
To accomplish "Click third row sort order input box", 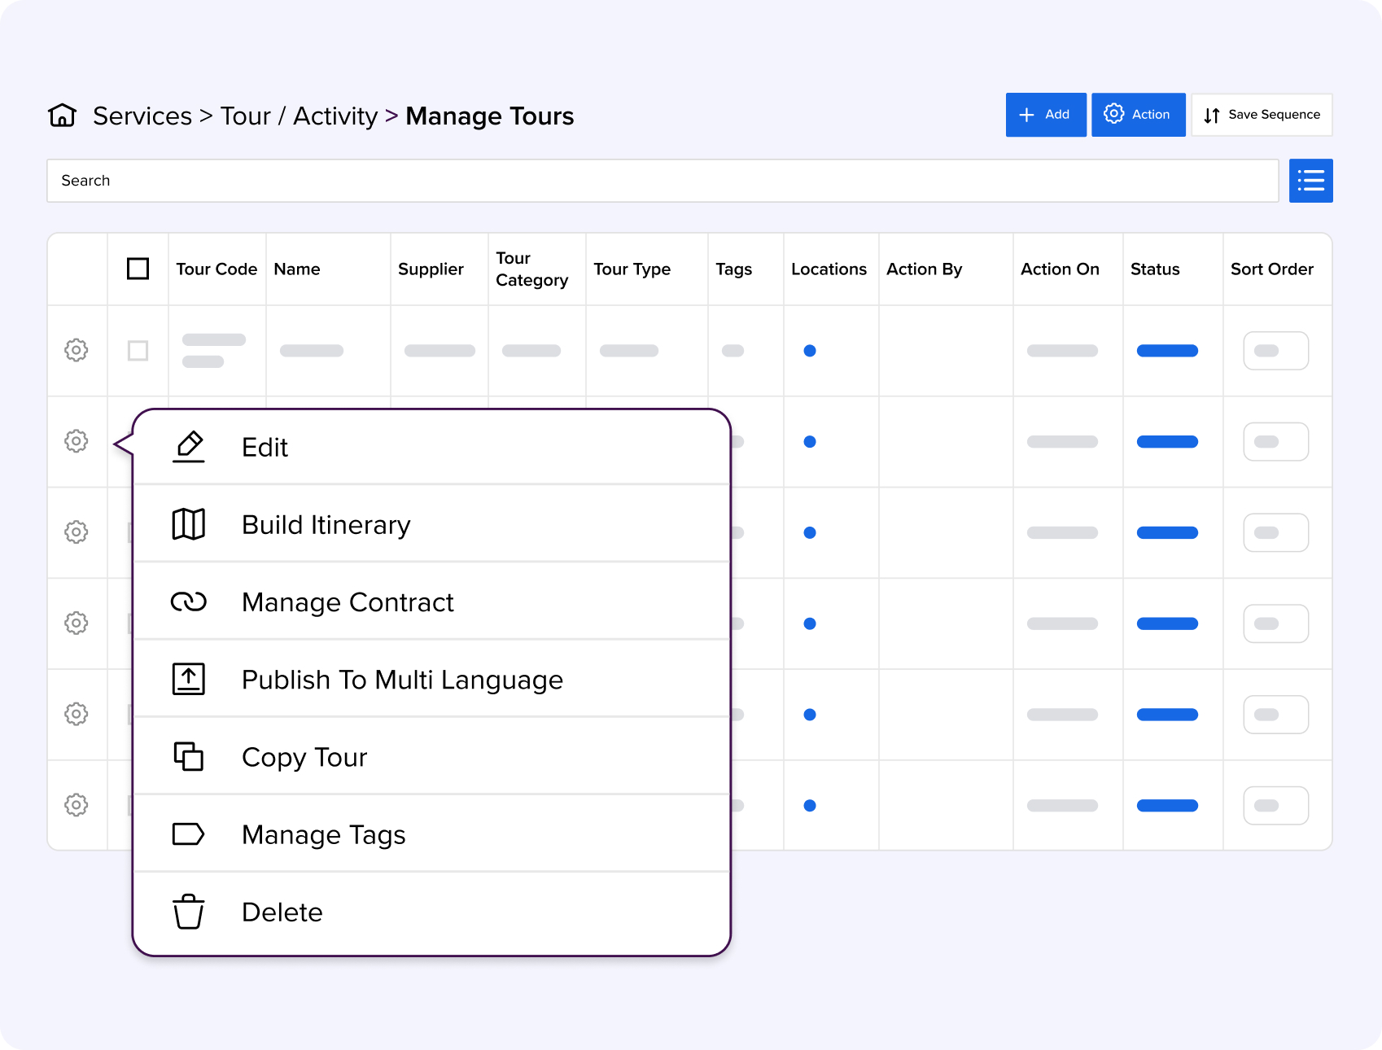I will 1276,532.
